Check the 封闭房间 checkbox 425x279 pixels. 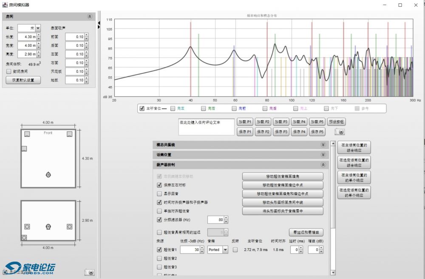pos(8,71)
